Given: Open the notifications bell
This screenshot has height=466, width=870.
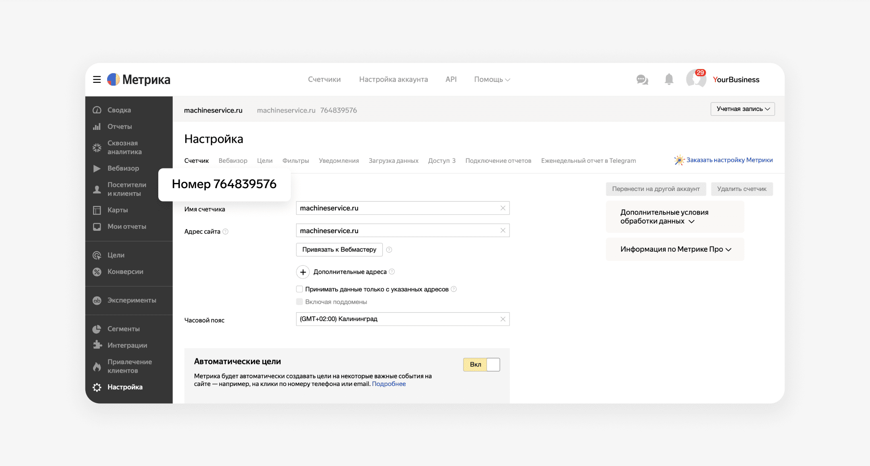Looking at the screenshot, I should pyautogui.click(x=669, y=79).
